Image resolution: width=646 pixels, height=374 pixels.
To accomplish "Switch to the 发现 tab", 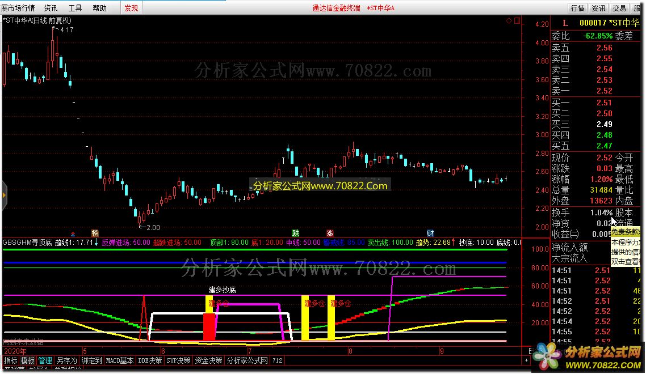I will [x=132, y=8].
